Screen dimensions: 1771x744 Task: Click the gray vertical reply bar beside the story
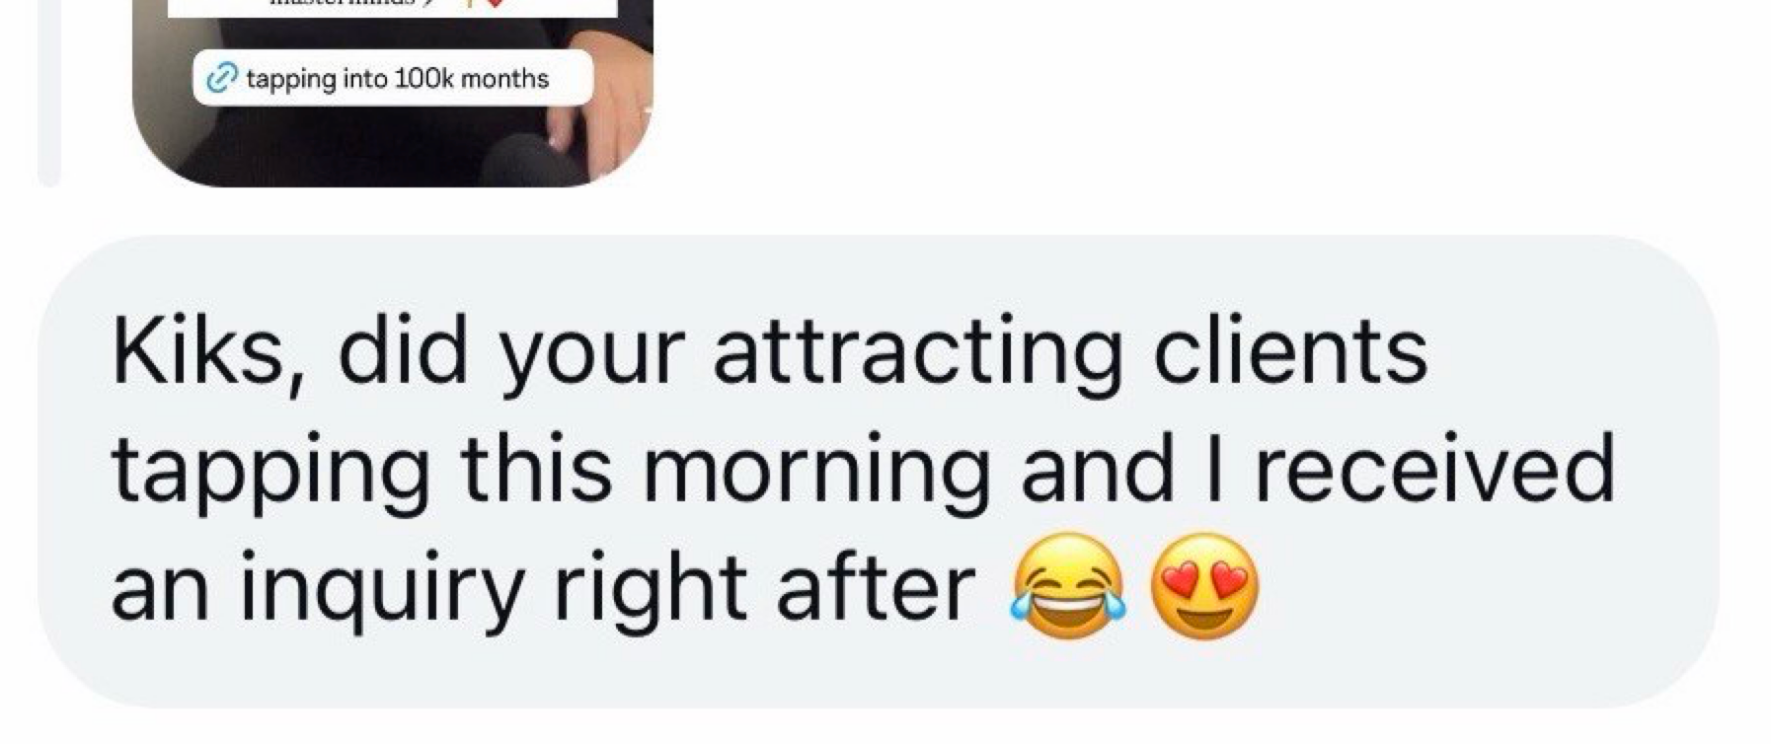pyautogui.click(x=49, y=93)
